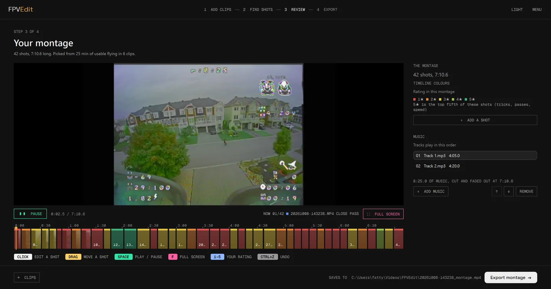Open the preview in full screen

click(x=383, y=214)
